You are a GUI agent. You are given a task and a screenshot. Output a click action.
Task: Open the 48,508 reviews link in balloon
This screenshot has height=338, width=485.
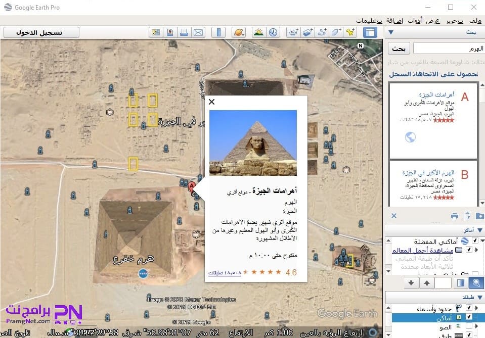[225, 273]
